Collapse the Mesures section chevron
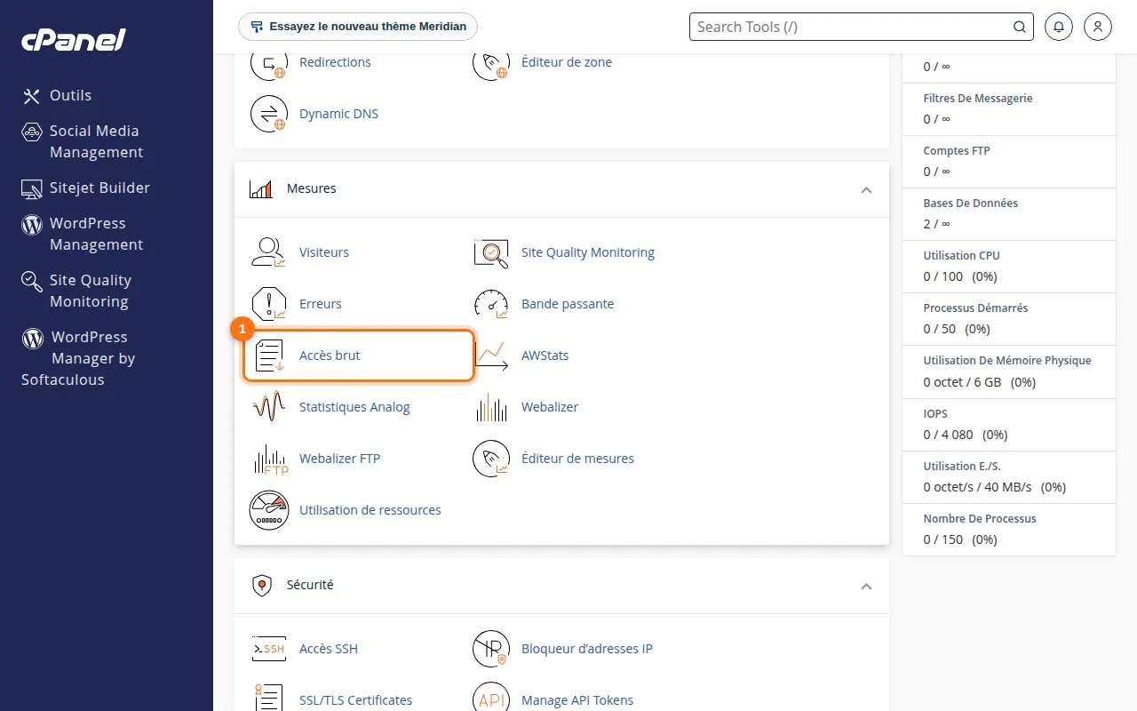The width and height of the screenshot is (1137, 711). tap(866, 189)
